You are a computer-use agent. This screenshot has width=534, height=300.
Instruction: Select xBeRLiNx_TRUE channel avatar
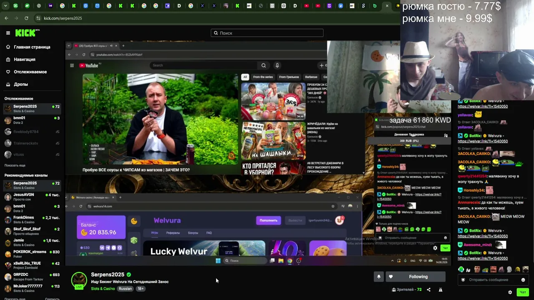pyautogui.click(x=8, y=266)
